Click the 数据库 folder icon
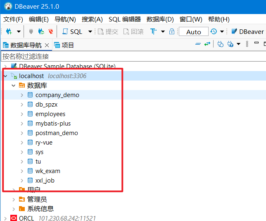The image size is (266, 221). (22, 86)
